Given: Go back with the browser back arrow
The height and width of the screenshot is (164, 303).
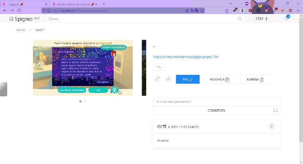Looking at the screenshot, I should pyautogui.click(x=5, y=11).
